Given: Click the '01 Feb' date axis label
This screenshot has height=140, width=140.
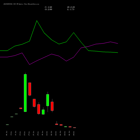Looking at the screenshot, I should point(47,133).
